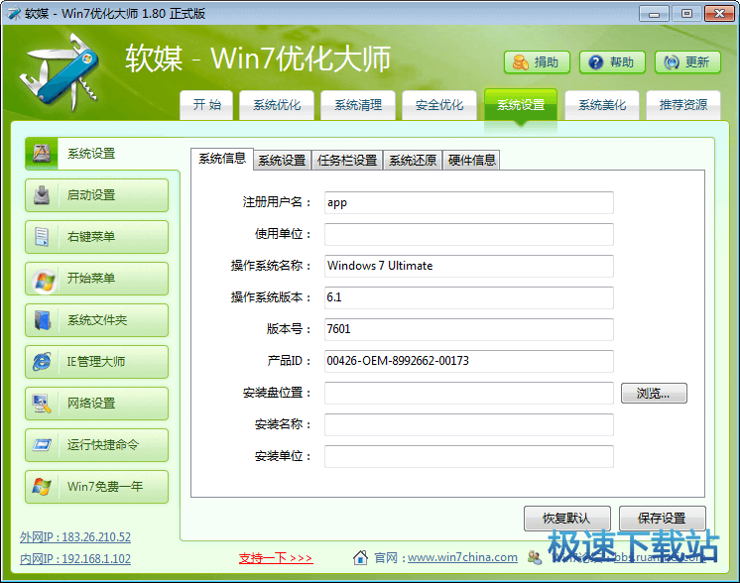Click the 右键菜单 document icon

pos(42,236)
